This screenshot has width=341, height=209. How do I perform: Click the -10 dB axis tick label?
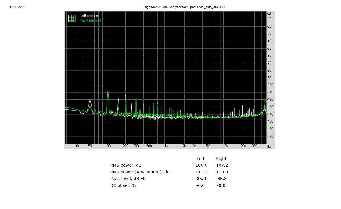point(269,19)
